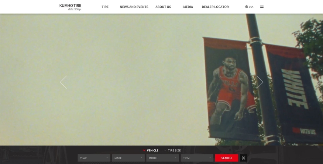Expand the MAKE dropdown
The image size is (323, 164).
click(x=128, y=158)
